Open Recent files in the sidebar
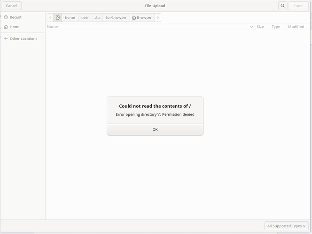The height and width of the screenshot is (234, 312). pyautogui.click(x=16, y=17)
